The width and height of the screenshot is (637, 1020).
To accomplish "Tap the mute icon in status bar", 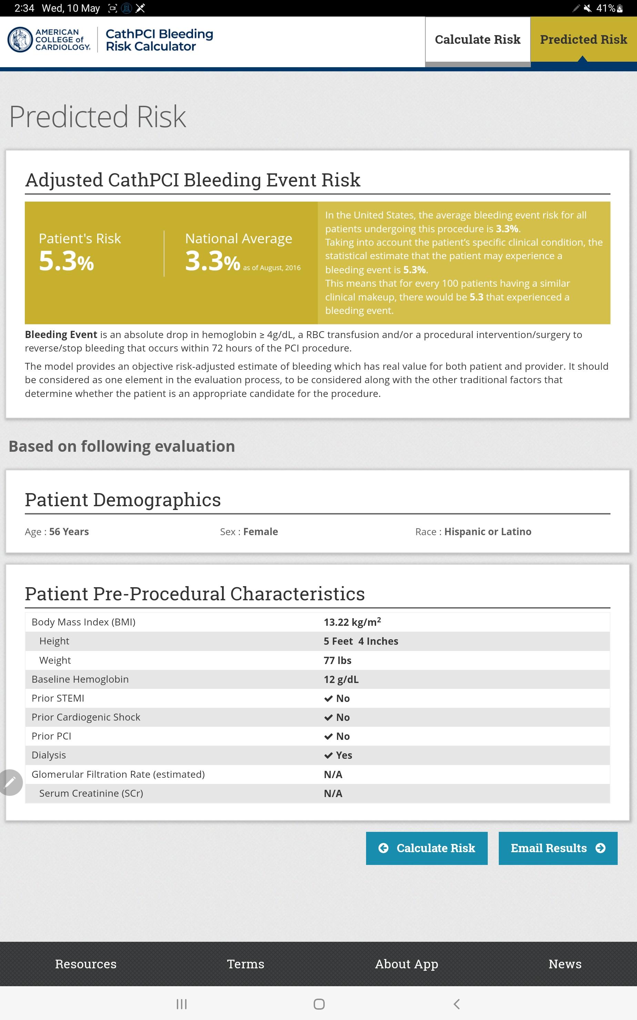I will [x=587, y=8].
